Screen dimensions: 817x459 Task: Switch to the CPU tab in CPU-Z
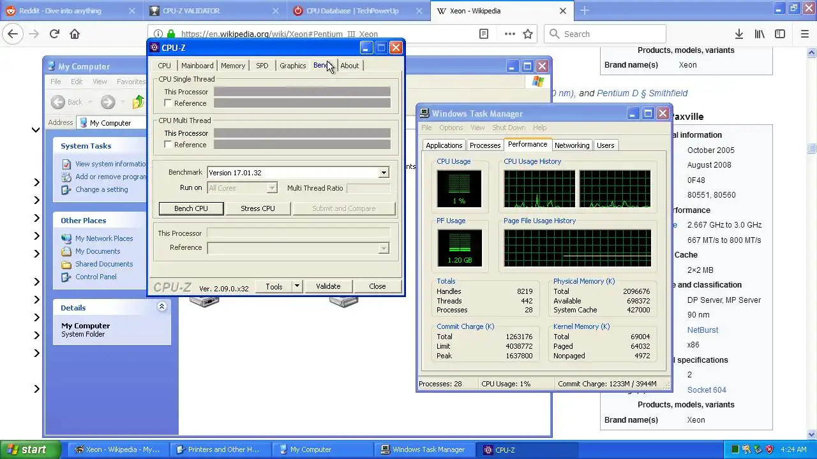[x=164, y=66]
